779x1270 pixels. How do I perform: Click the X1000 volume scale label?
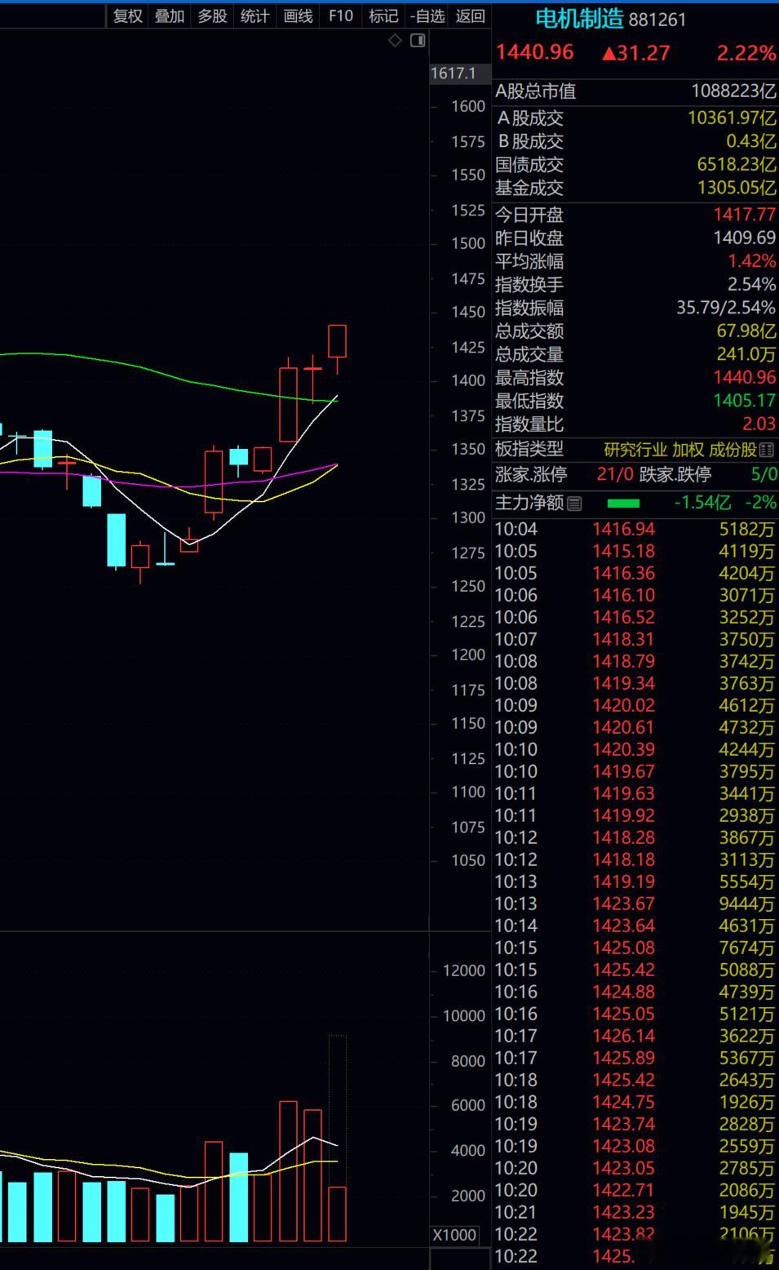tap(454, 1235)
